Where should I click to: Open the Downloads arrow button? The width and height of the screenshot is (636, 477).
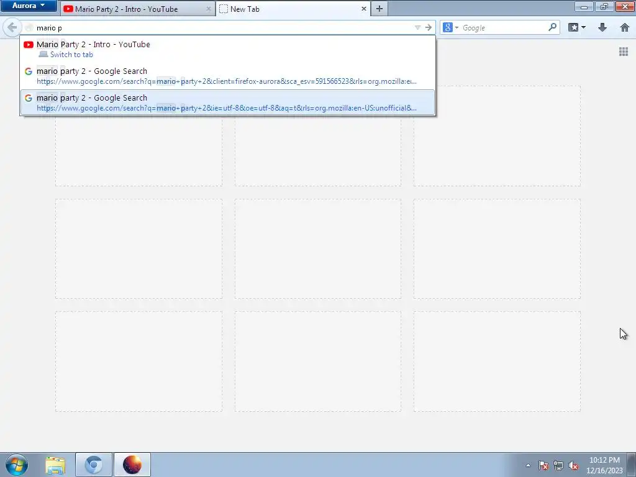pos(602,27)
